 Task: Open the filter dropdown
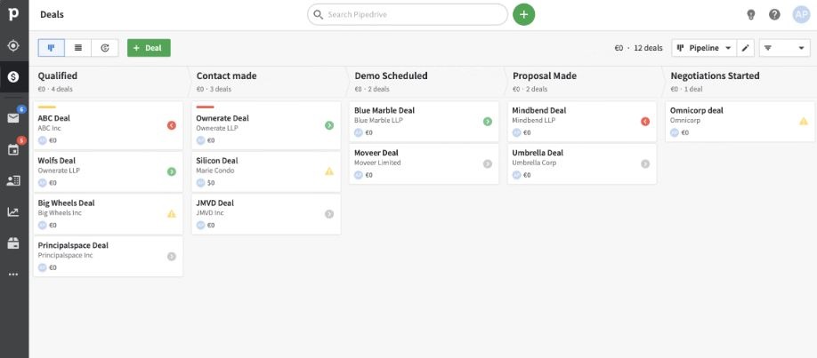[x=785, y=48]
